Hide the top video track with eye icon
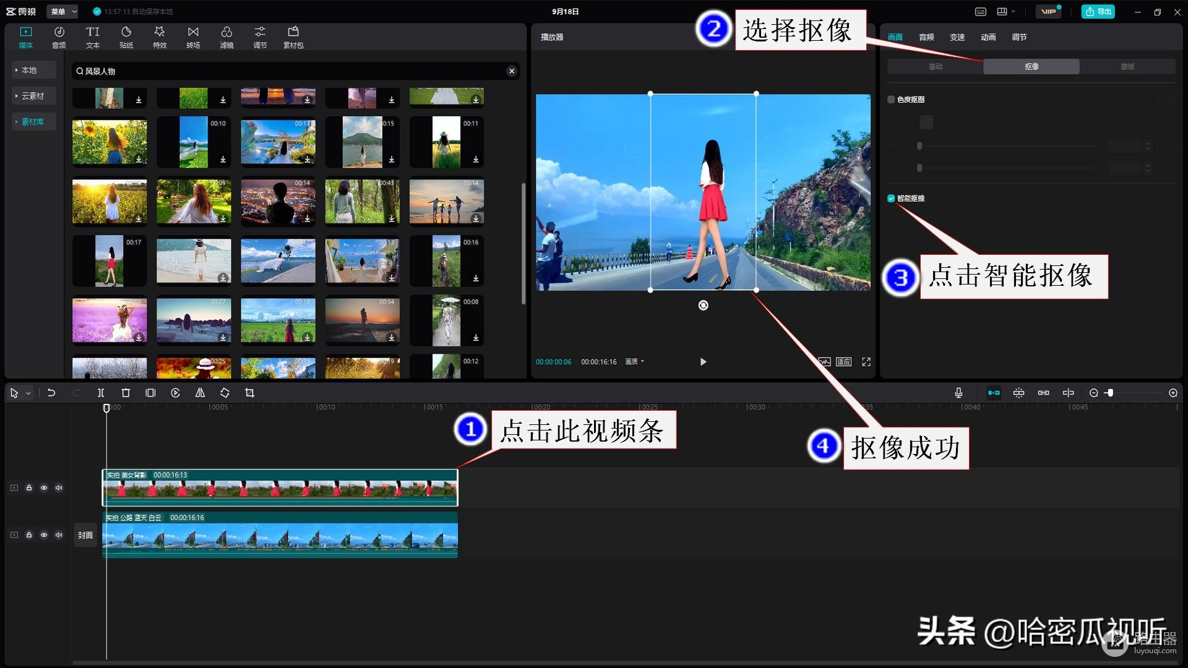Screen dimensions: 1188x668 [44, 488]
